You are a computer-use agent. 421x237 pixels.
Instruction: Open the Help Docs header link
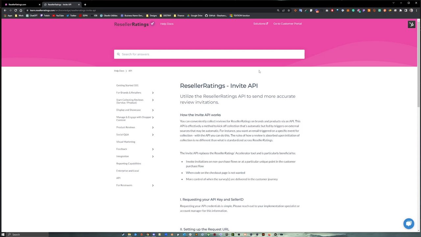(167, 24)
